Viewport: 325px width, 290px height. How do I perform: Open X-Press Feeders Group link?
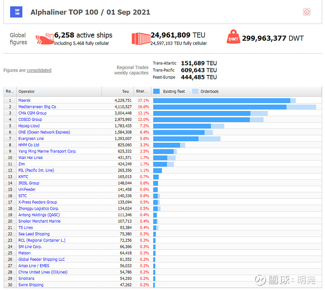tap(37, 202)
